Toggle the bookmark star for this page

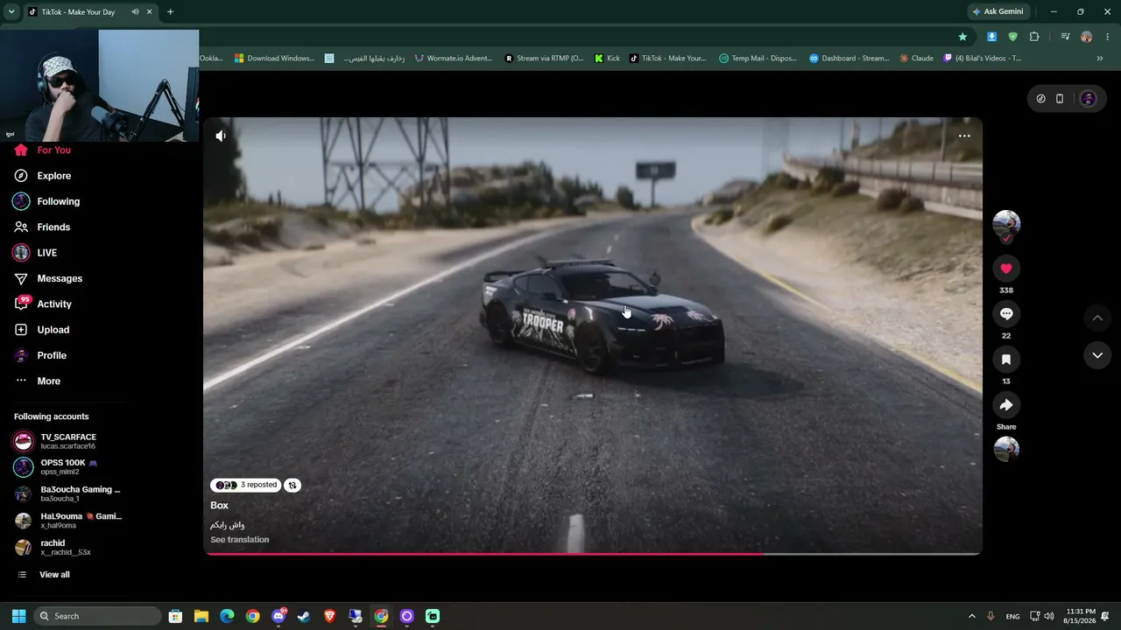tap(962, 37)
